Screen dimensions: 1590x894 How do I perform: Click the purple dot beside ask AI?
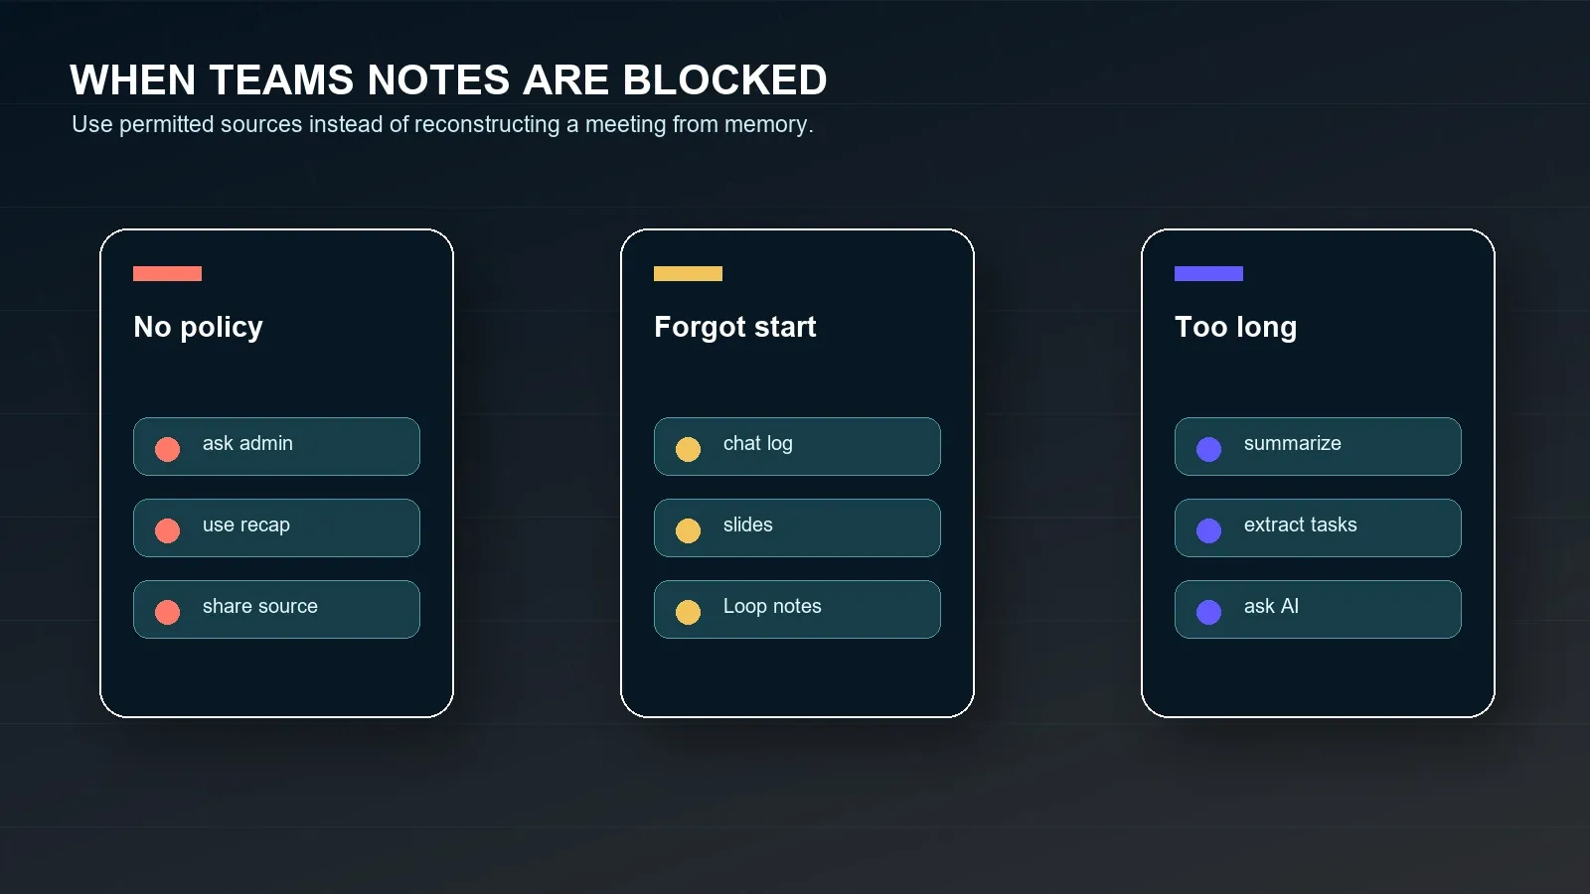[x=1208, y=612]
